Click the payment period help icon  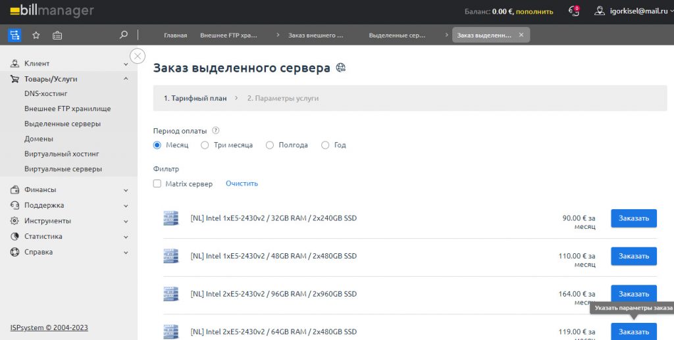tap(216, 130)
